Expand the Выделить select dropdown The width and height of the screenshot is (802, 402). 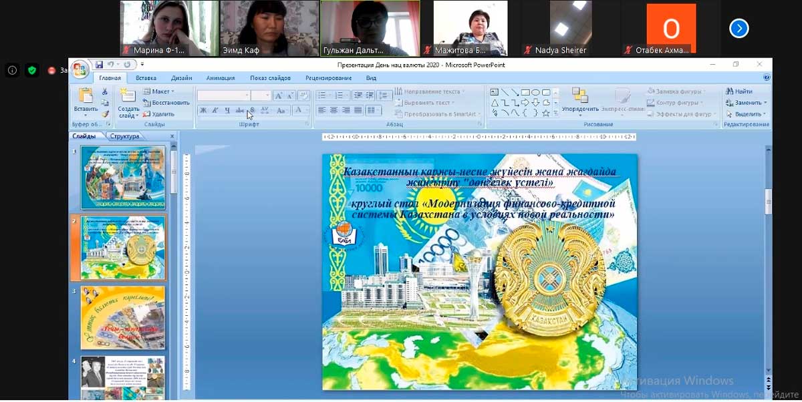(x=747, y=114)
